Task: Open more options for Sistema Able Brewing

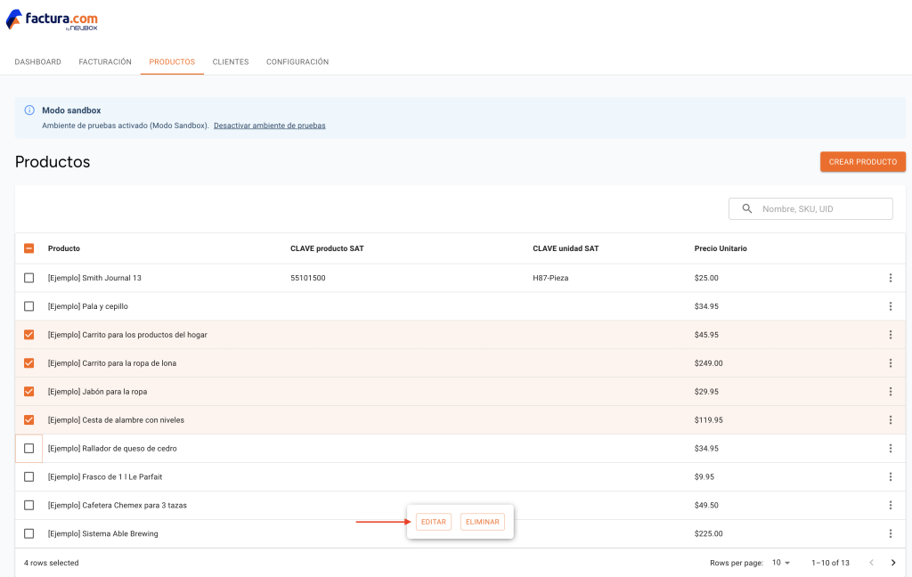Action: click(x=890, y=534)
